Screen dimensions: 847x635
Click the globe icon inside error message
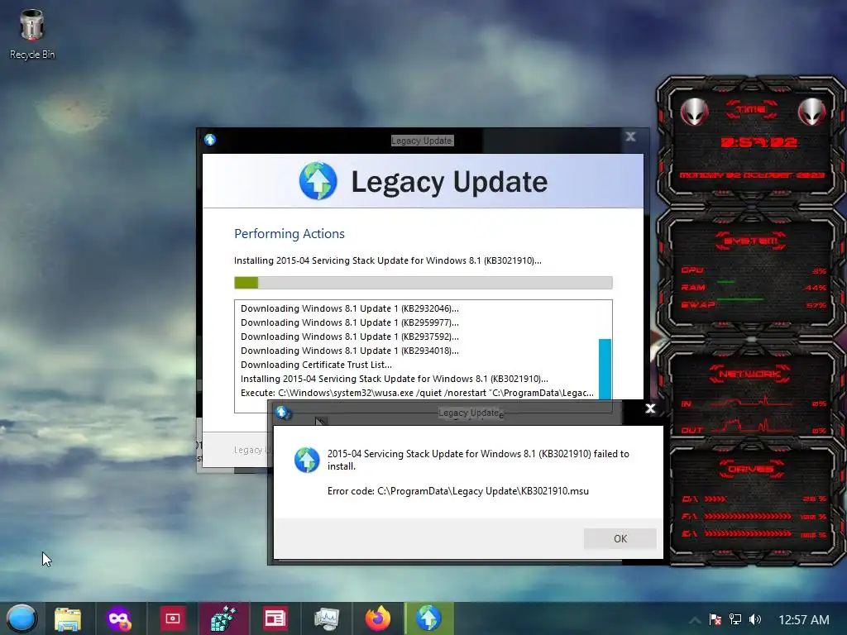pos(307,460)
